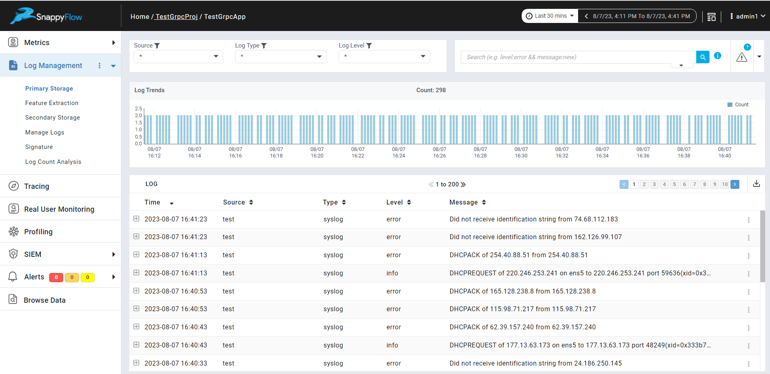Click the blue help question mark icon
This screenshot has width=770, height=374.
[x=747, y=47]
